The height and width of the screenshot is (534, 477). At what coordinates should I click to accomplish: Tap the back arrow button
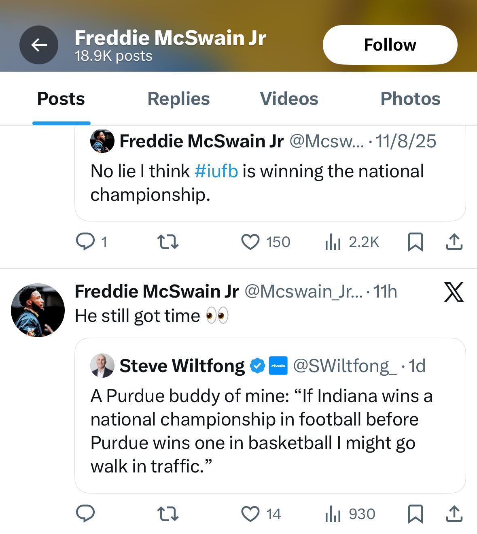point(39,45)
